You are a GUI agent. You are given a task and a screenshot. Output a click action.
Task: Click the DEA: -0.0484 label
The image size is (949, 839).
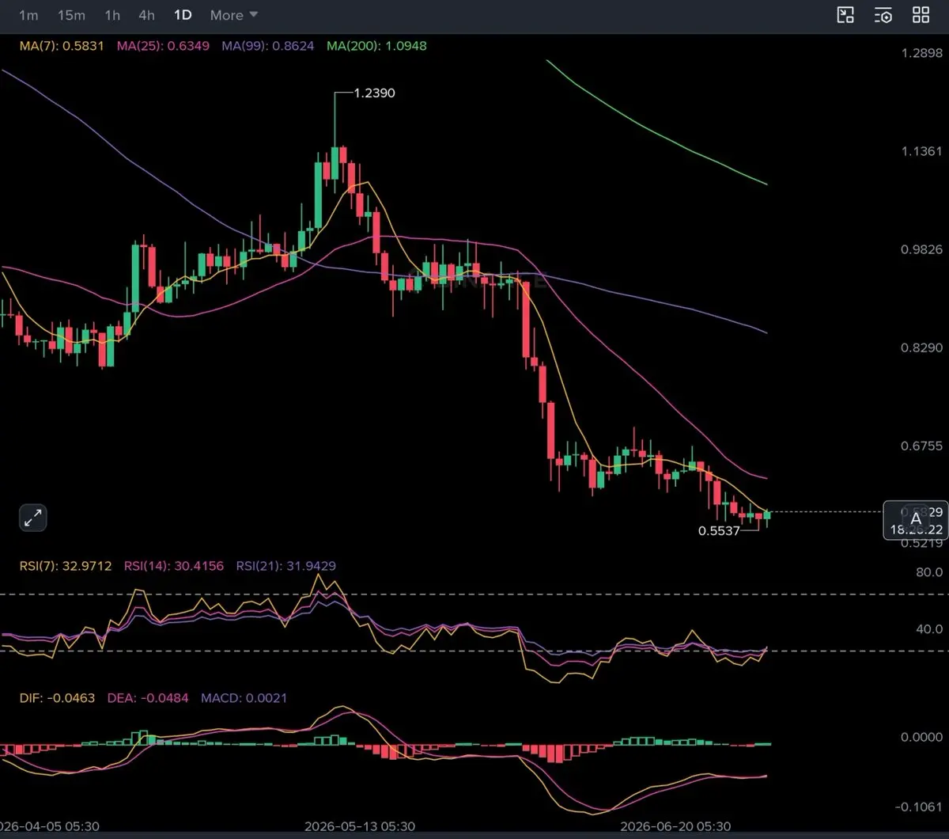[148, 698]
